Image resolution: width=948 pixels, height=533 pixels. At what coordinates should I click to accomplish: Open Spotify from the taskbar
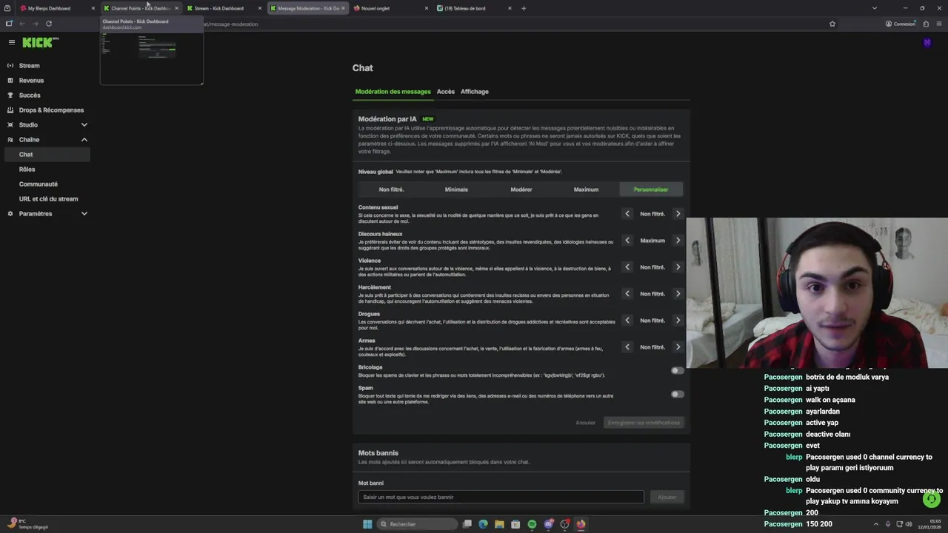tap(532, 524)
